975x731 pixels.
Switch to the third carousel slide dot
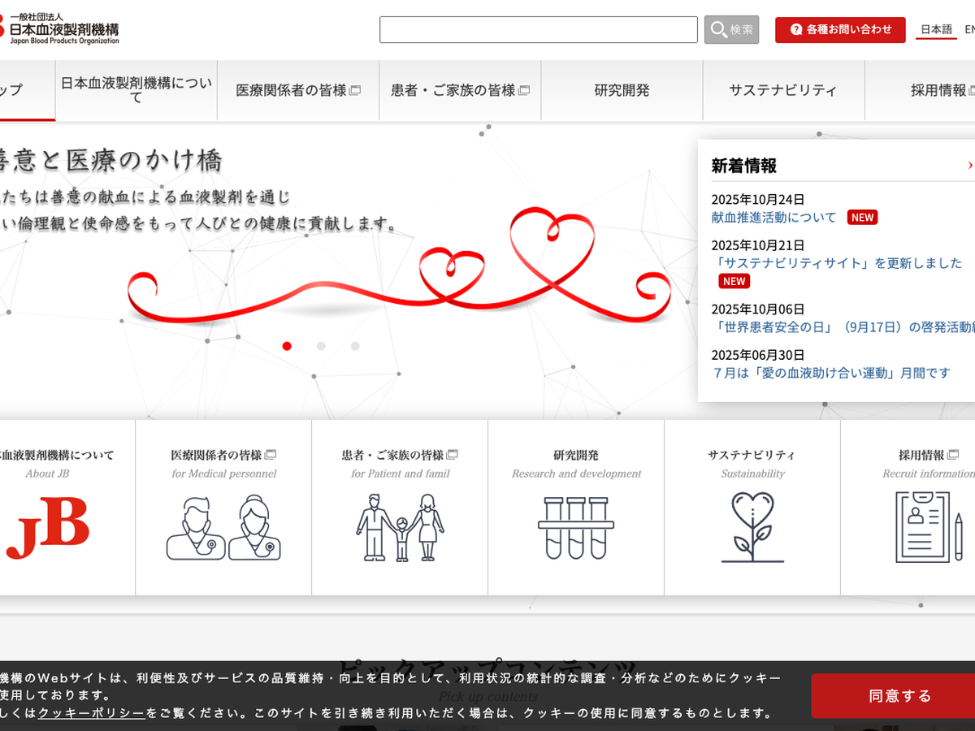pos(355,346)
